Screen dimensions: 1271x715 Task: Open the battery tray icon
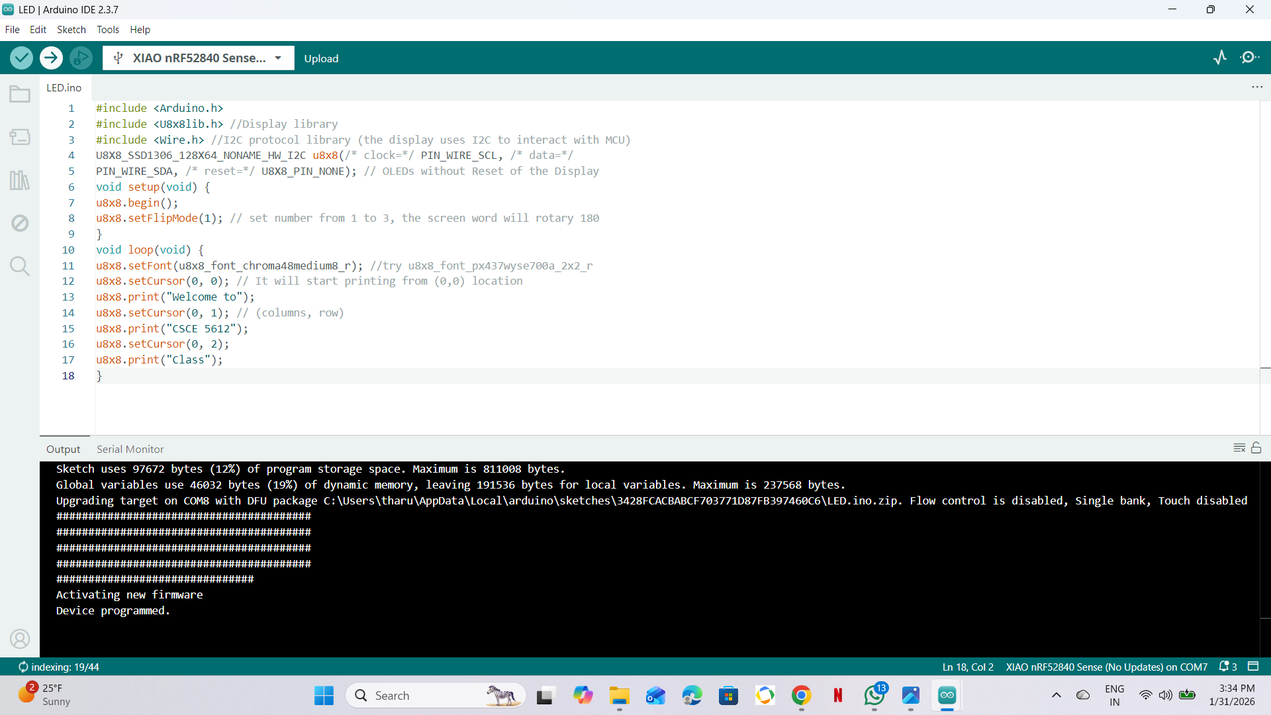[x=1187, y=695]
